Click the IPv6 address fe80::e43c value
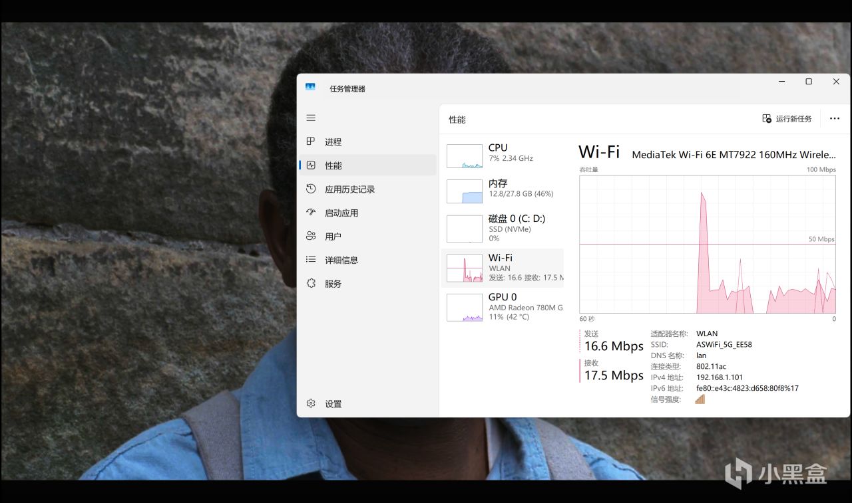The height and width of the screenshot is (503, 852). coord(747,388)
